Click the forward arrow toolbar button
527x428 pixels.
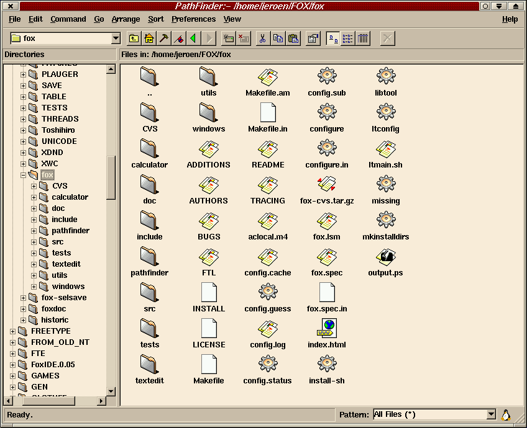coord(209,38)
